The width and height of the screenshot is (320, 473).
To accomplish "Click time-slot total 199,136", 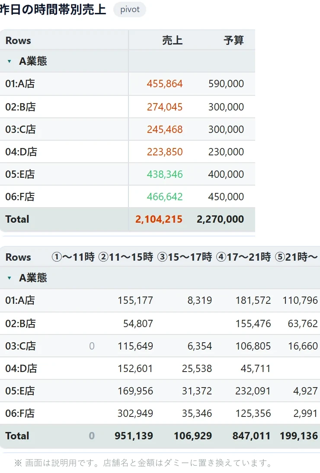I will pyautogui.click(x=299, y=436).
